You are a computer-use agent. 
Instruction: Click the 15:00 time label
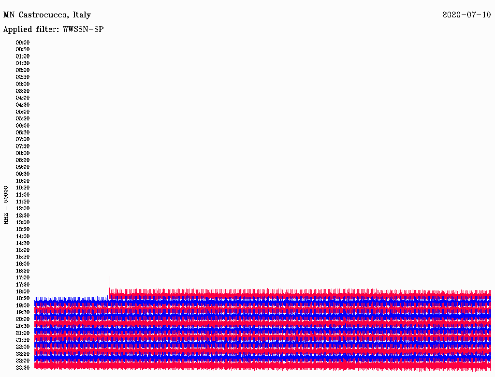click(x=23, y=250)
